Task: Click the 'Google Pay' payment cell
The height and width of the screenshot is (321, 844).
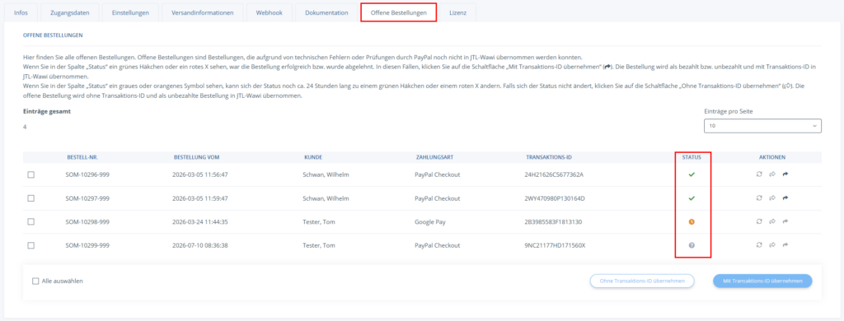Action: [430, 222]
